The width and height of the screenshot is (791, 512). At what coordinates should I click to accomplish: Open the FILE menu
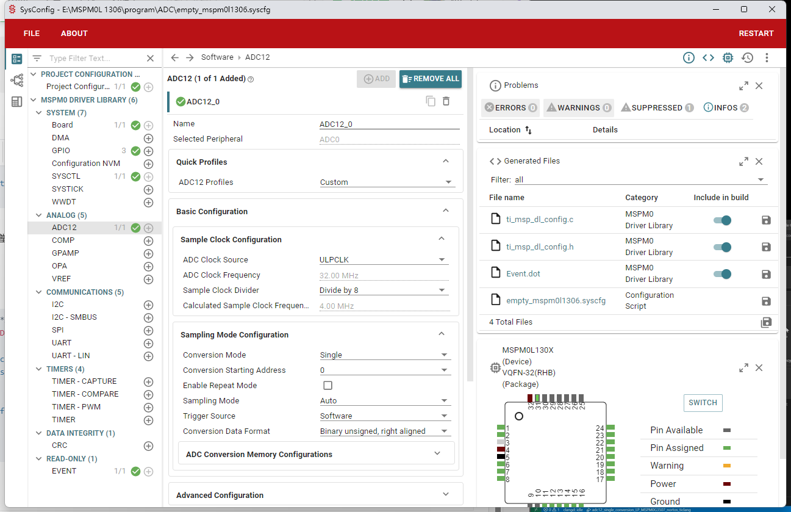point(32,34)
